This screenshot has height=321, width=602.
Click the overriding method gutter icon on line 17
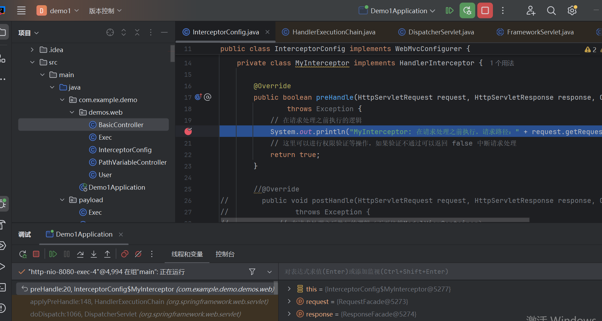point(199,97)
